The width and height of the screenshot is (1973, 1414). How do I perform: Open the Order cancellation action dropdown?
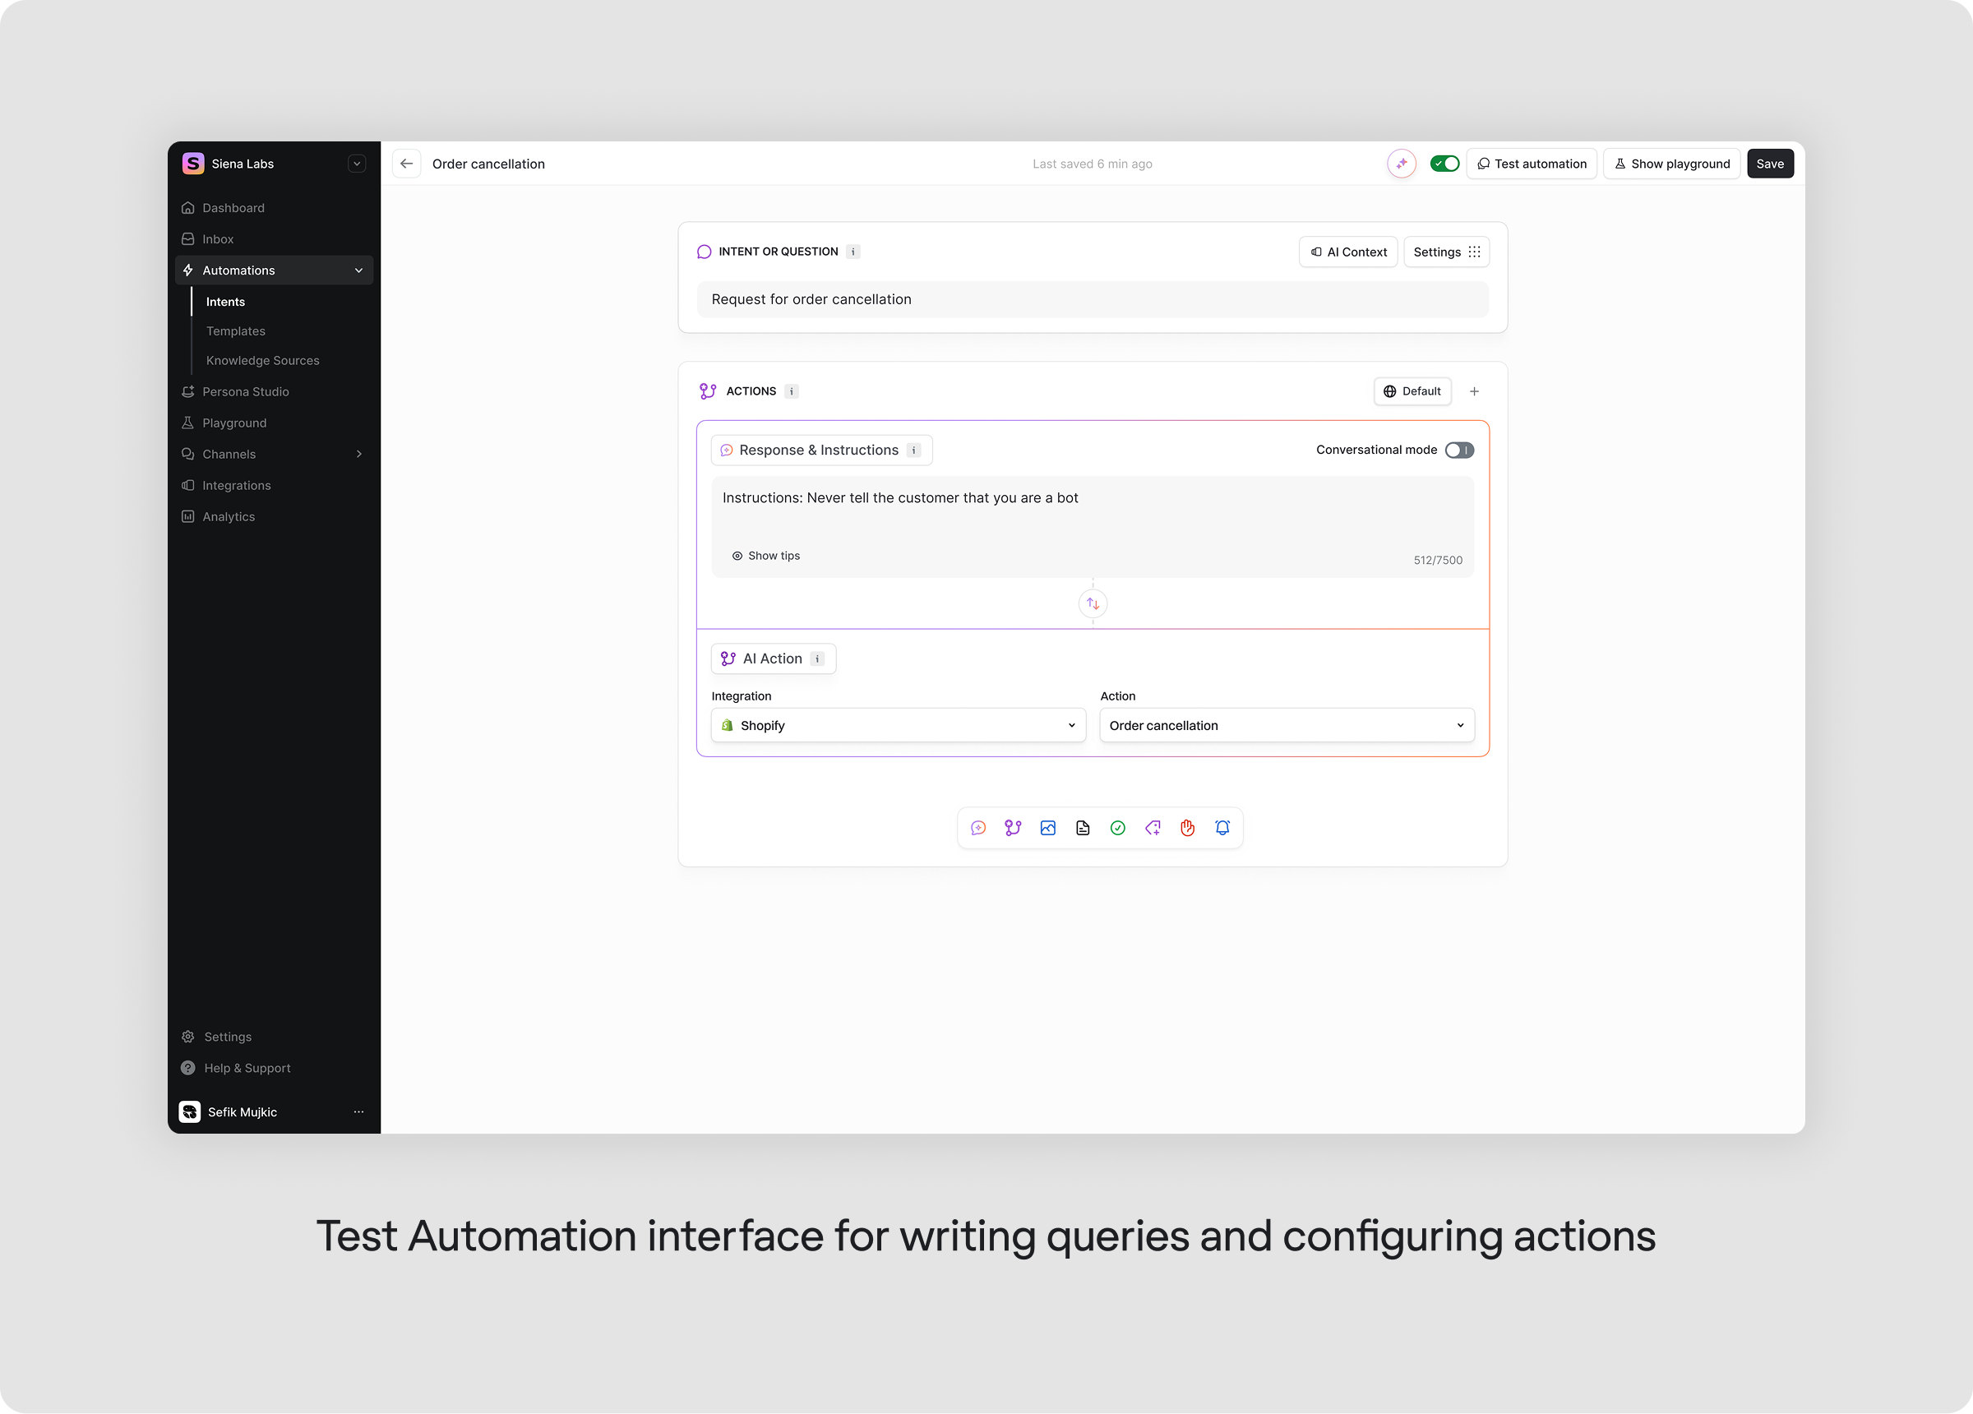click(1287, 725)
